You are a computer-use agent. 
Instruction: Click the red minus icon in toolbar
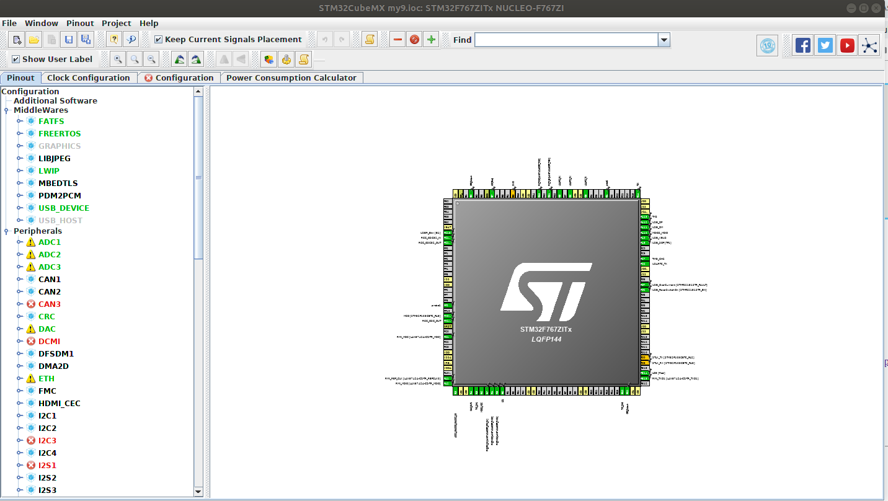(397, 40)
